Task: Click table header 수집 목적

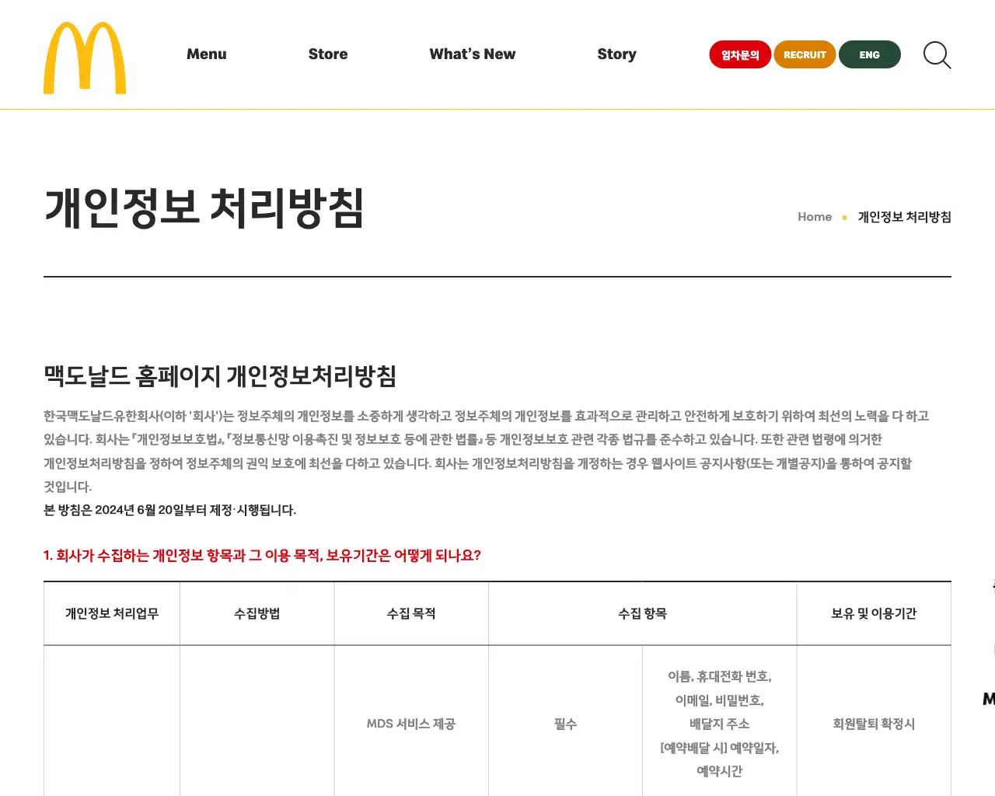Action: (x=411, y=613)
